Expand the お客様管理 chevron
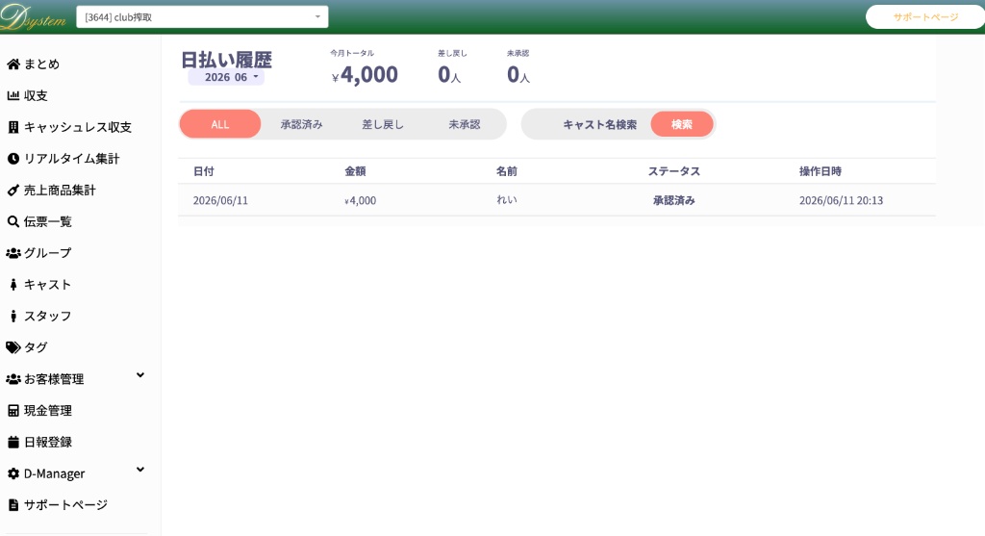 (140, 375)
